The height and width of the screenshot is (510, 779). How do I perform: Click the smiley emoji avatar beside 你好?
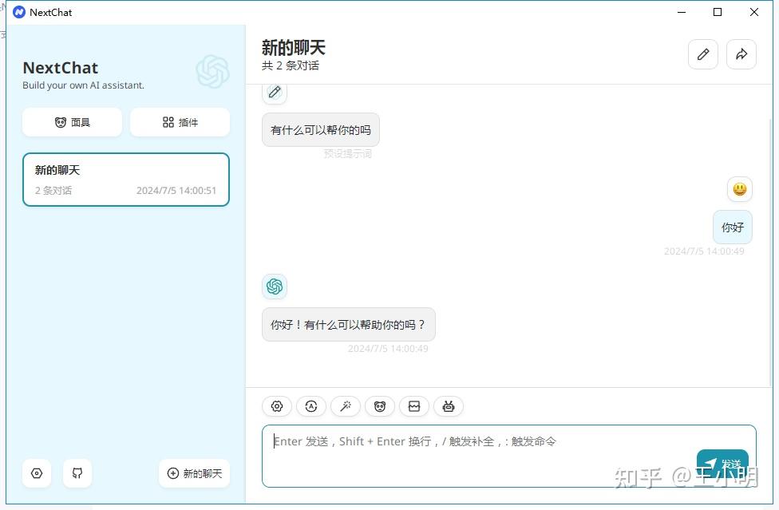[739, 189]
